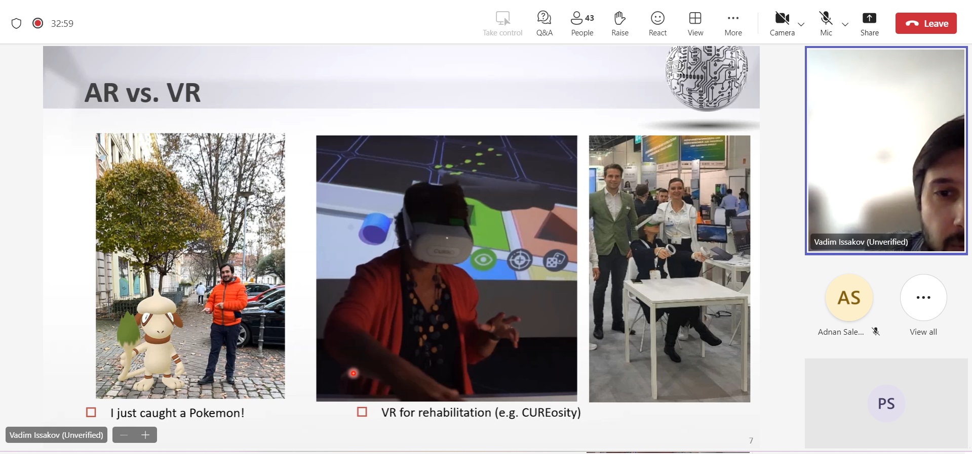Viewport: 972px width, 454px height.
Task: Click the shield privacy icon
Action: pyautogui.click(x=16, y=23)
